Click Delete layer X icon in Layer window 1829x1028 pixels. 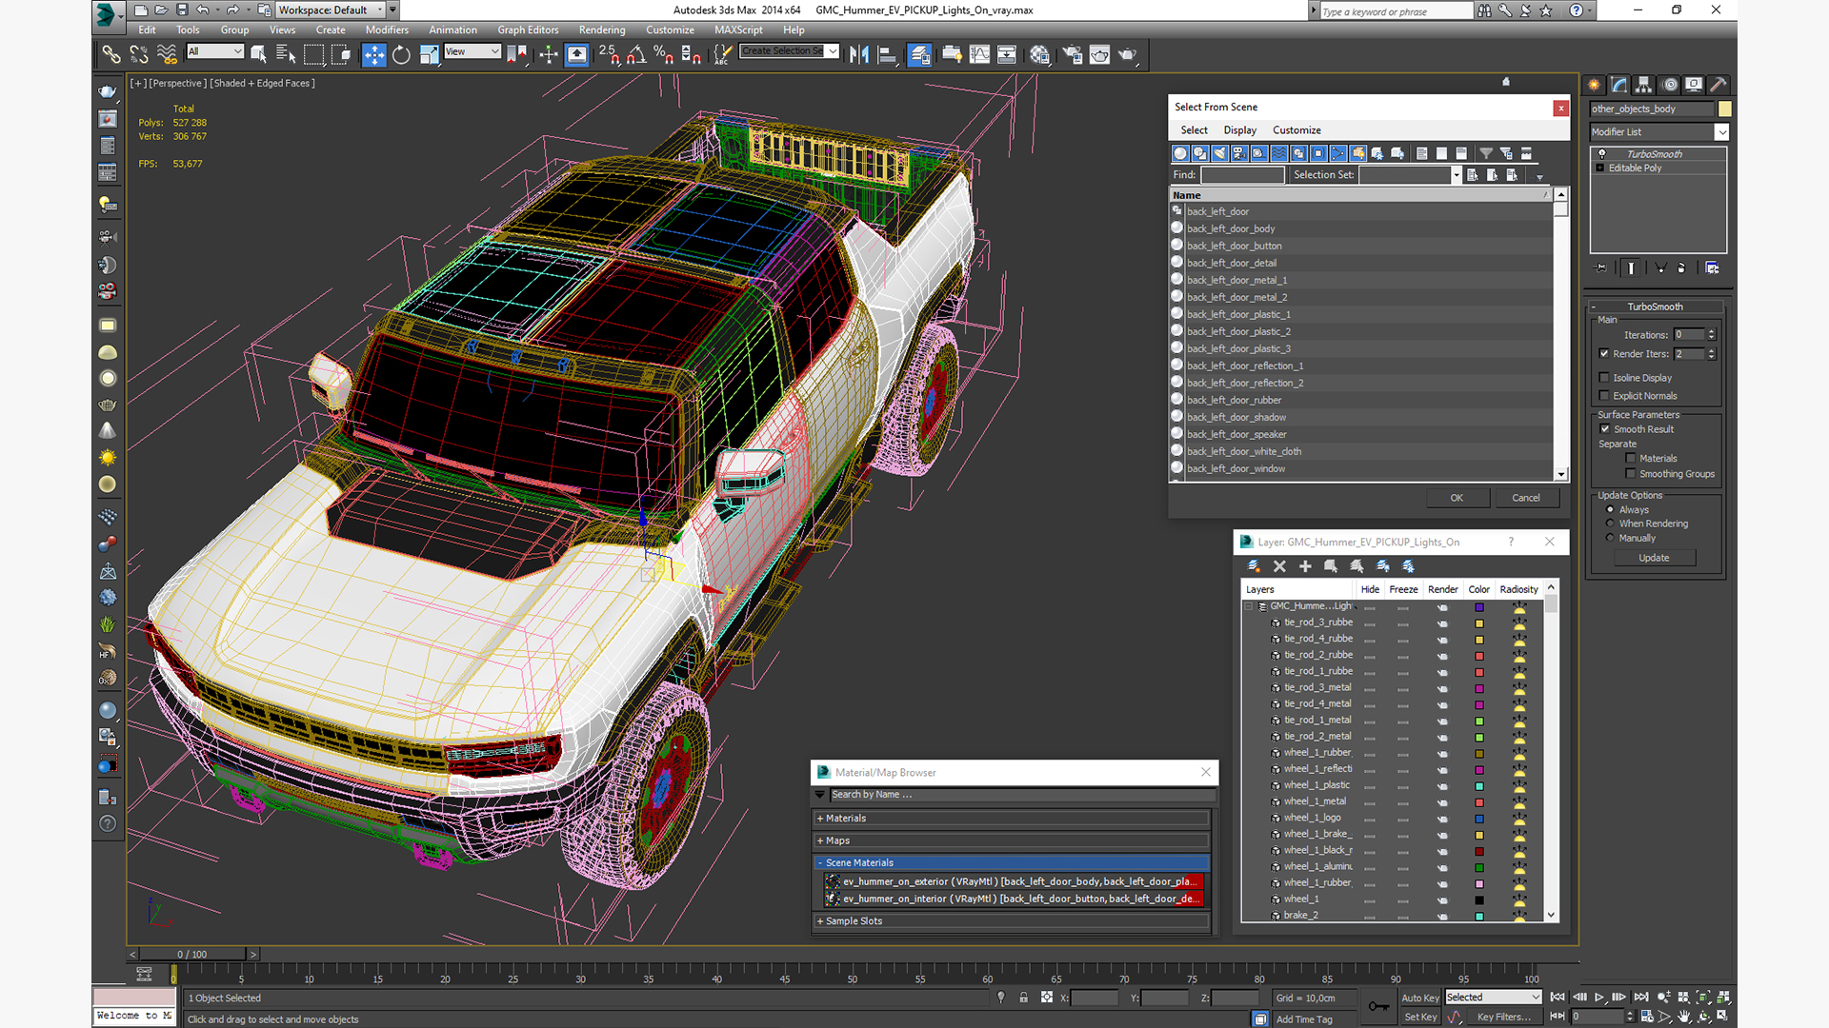1279,566
